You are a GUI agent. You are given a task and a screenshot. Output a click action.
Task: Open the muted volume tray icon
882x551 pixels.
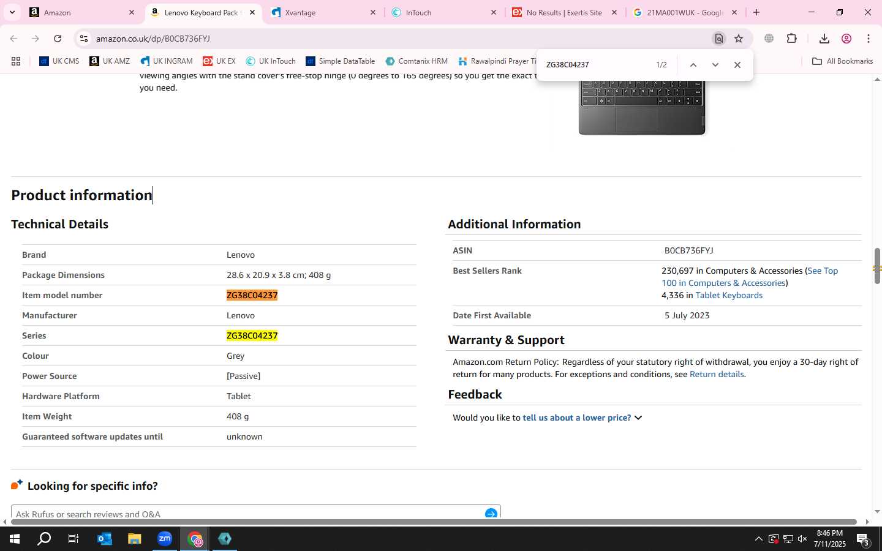click(802, 539)
